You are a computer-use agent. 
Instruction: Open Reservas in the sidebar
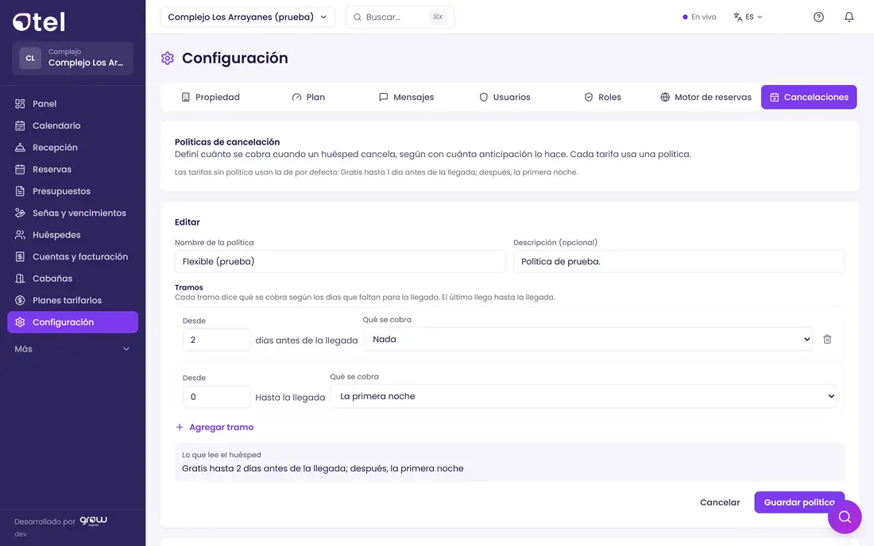tap(72, 169)
